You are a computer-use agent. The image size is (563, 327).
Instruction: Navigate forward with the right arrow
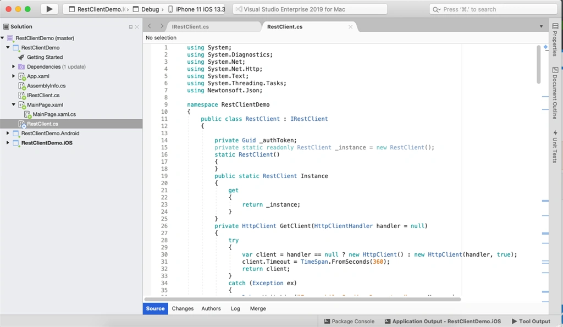[x=162, y=26]
